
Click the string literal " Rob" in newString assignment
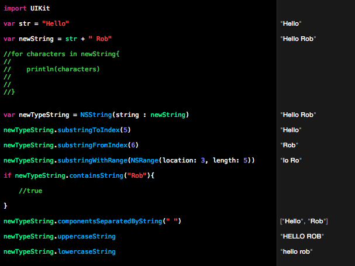[x=100, y=39]
